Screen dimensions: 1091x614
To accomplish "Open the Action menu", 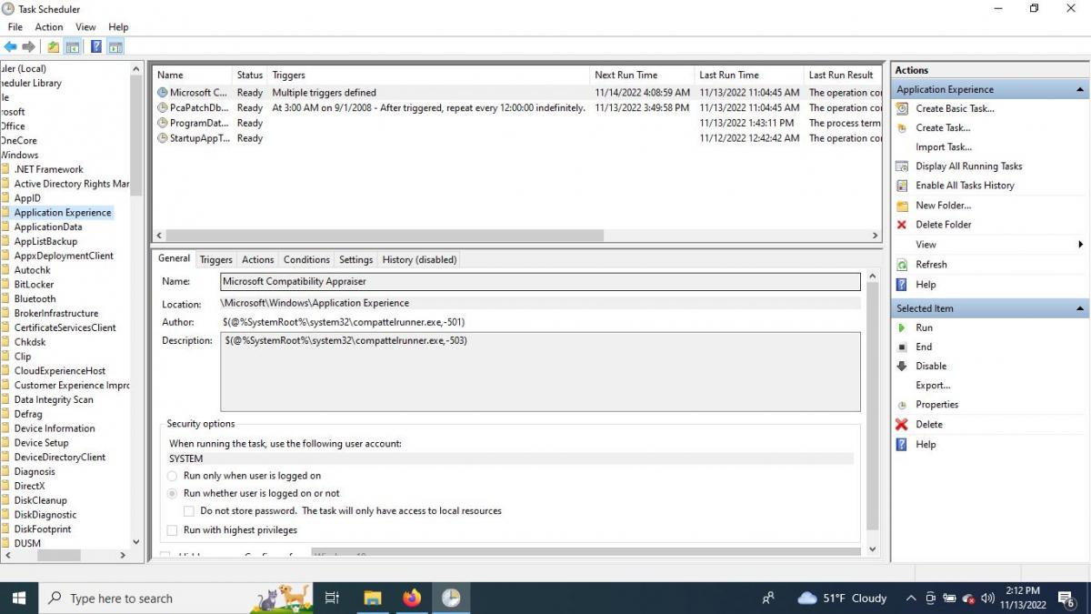I will pyautogui.click(x=49, y=27).
